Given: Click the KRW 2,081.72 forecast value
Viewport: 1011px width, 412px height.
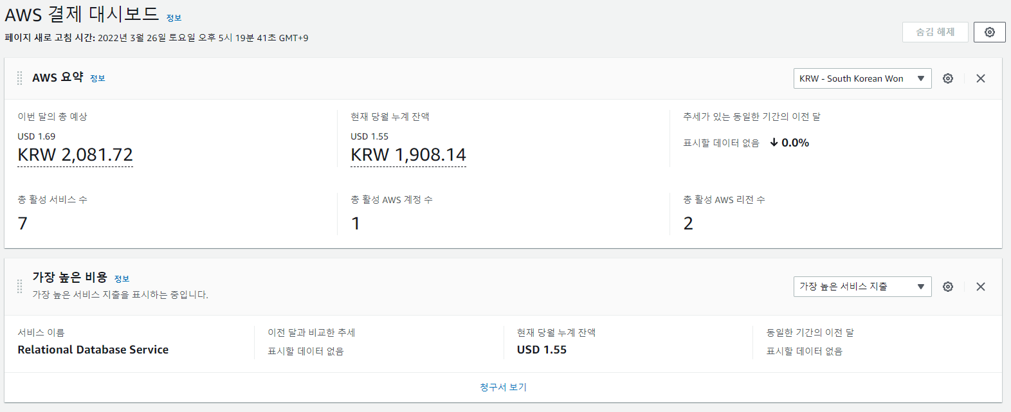Looking at the screenshot, I should (75, 155).
